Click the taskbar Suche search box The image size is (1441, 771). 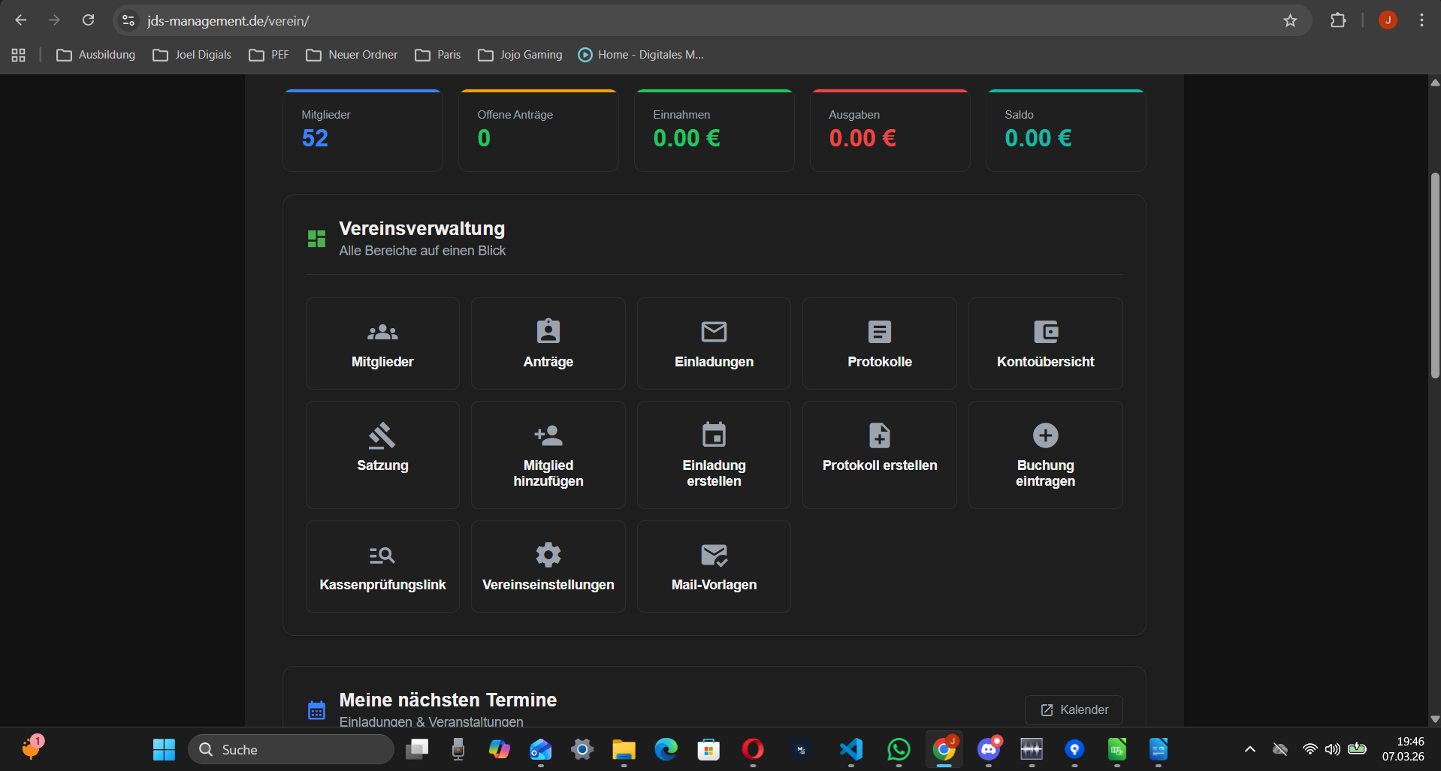(x=291, y=749)
